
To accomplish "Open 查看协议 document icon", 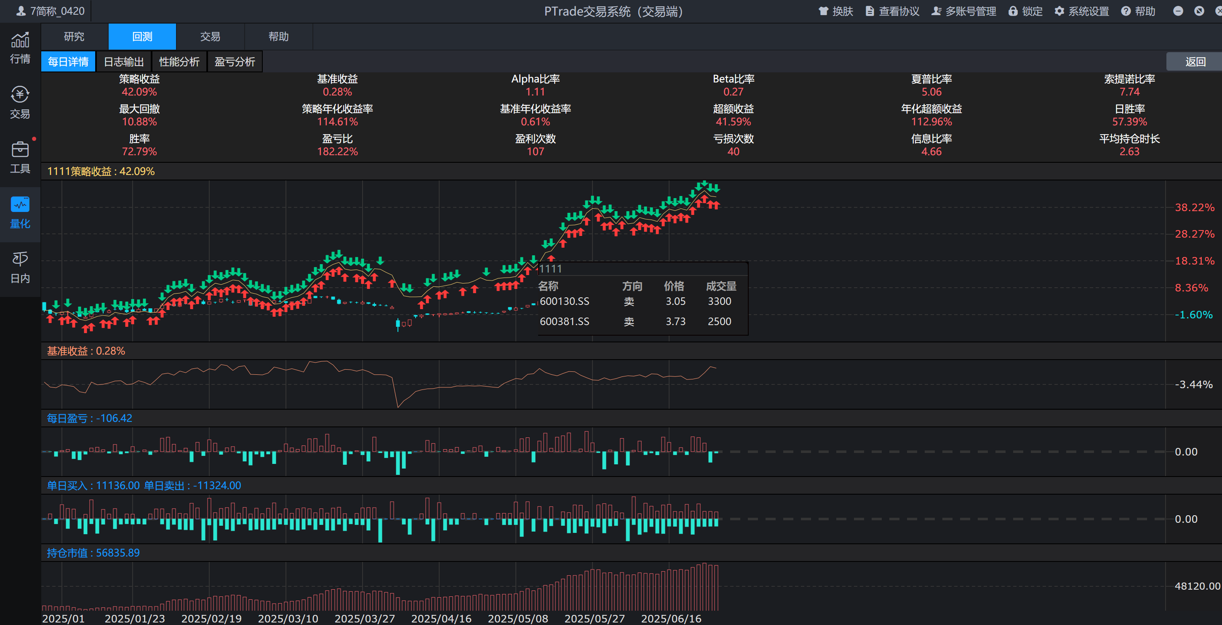I will tap(870, 11).
